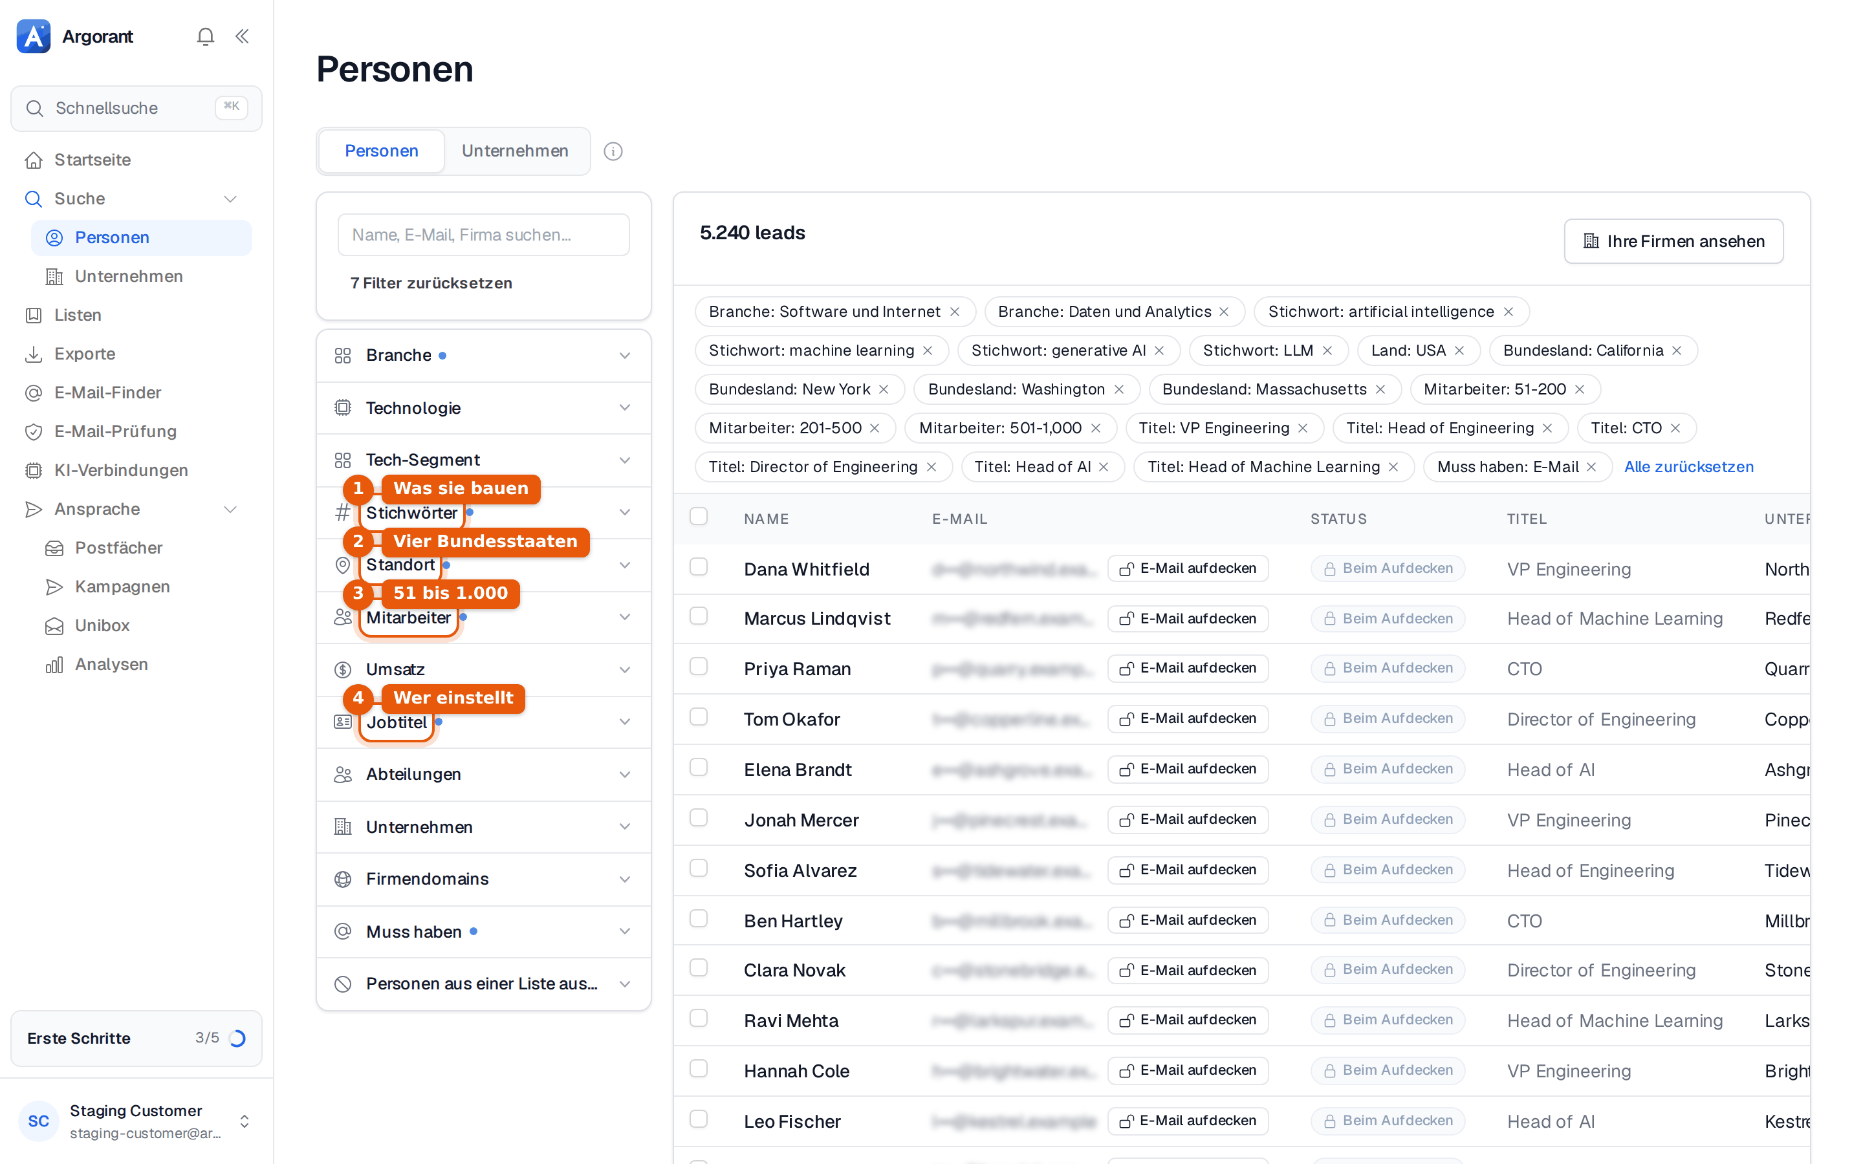The image size is (1863, 1164).
Task: Open E-Mail-Prüfung in the sidebar
Action: click(136, 431)
